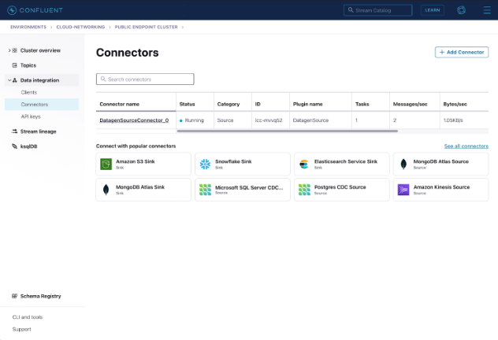Open Support link
Viewport: 498px width, 340px height.
point(21,329)
